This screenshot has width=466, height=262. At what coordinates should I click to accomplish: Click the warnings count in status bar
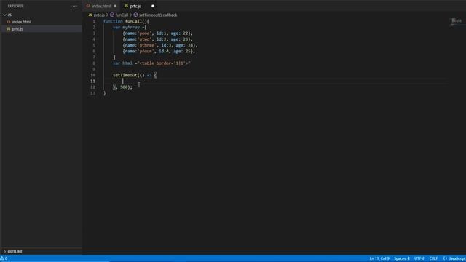(4, 258)
